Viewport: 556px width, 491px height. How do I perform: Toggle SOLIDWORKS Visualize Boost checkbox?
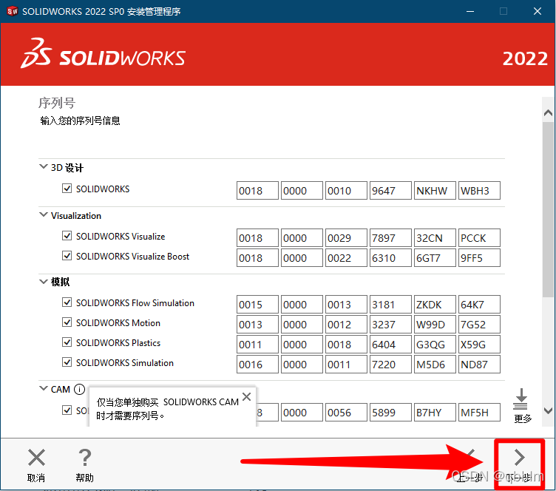click(x=67, y=256)
